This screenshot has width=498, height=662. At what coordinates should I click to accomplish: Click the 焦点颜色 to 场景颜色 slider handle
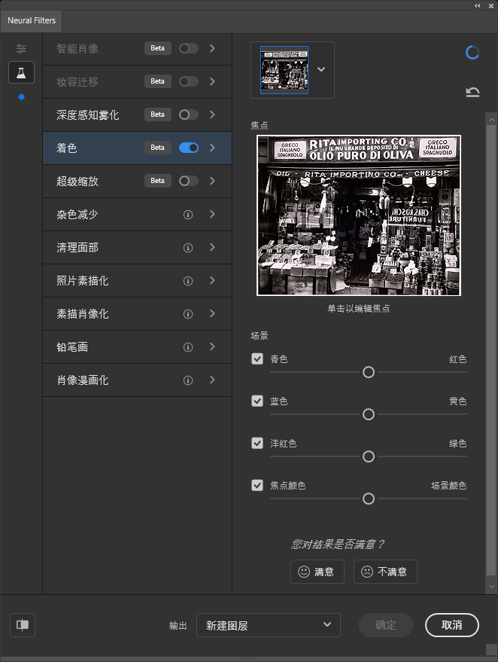coord(369,499)
